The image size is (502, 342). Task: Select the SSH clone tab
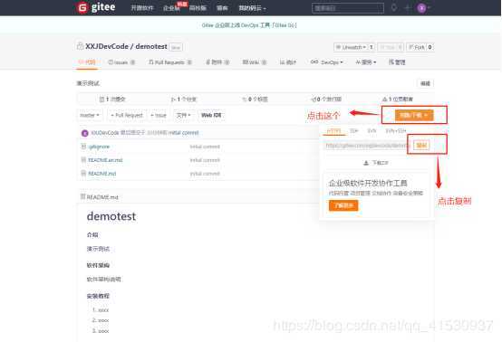tap(353, 131)
